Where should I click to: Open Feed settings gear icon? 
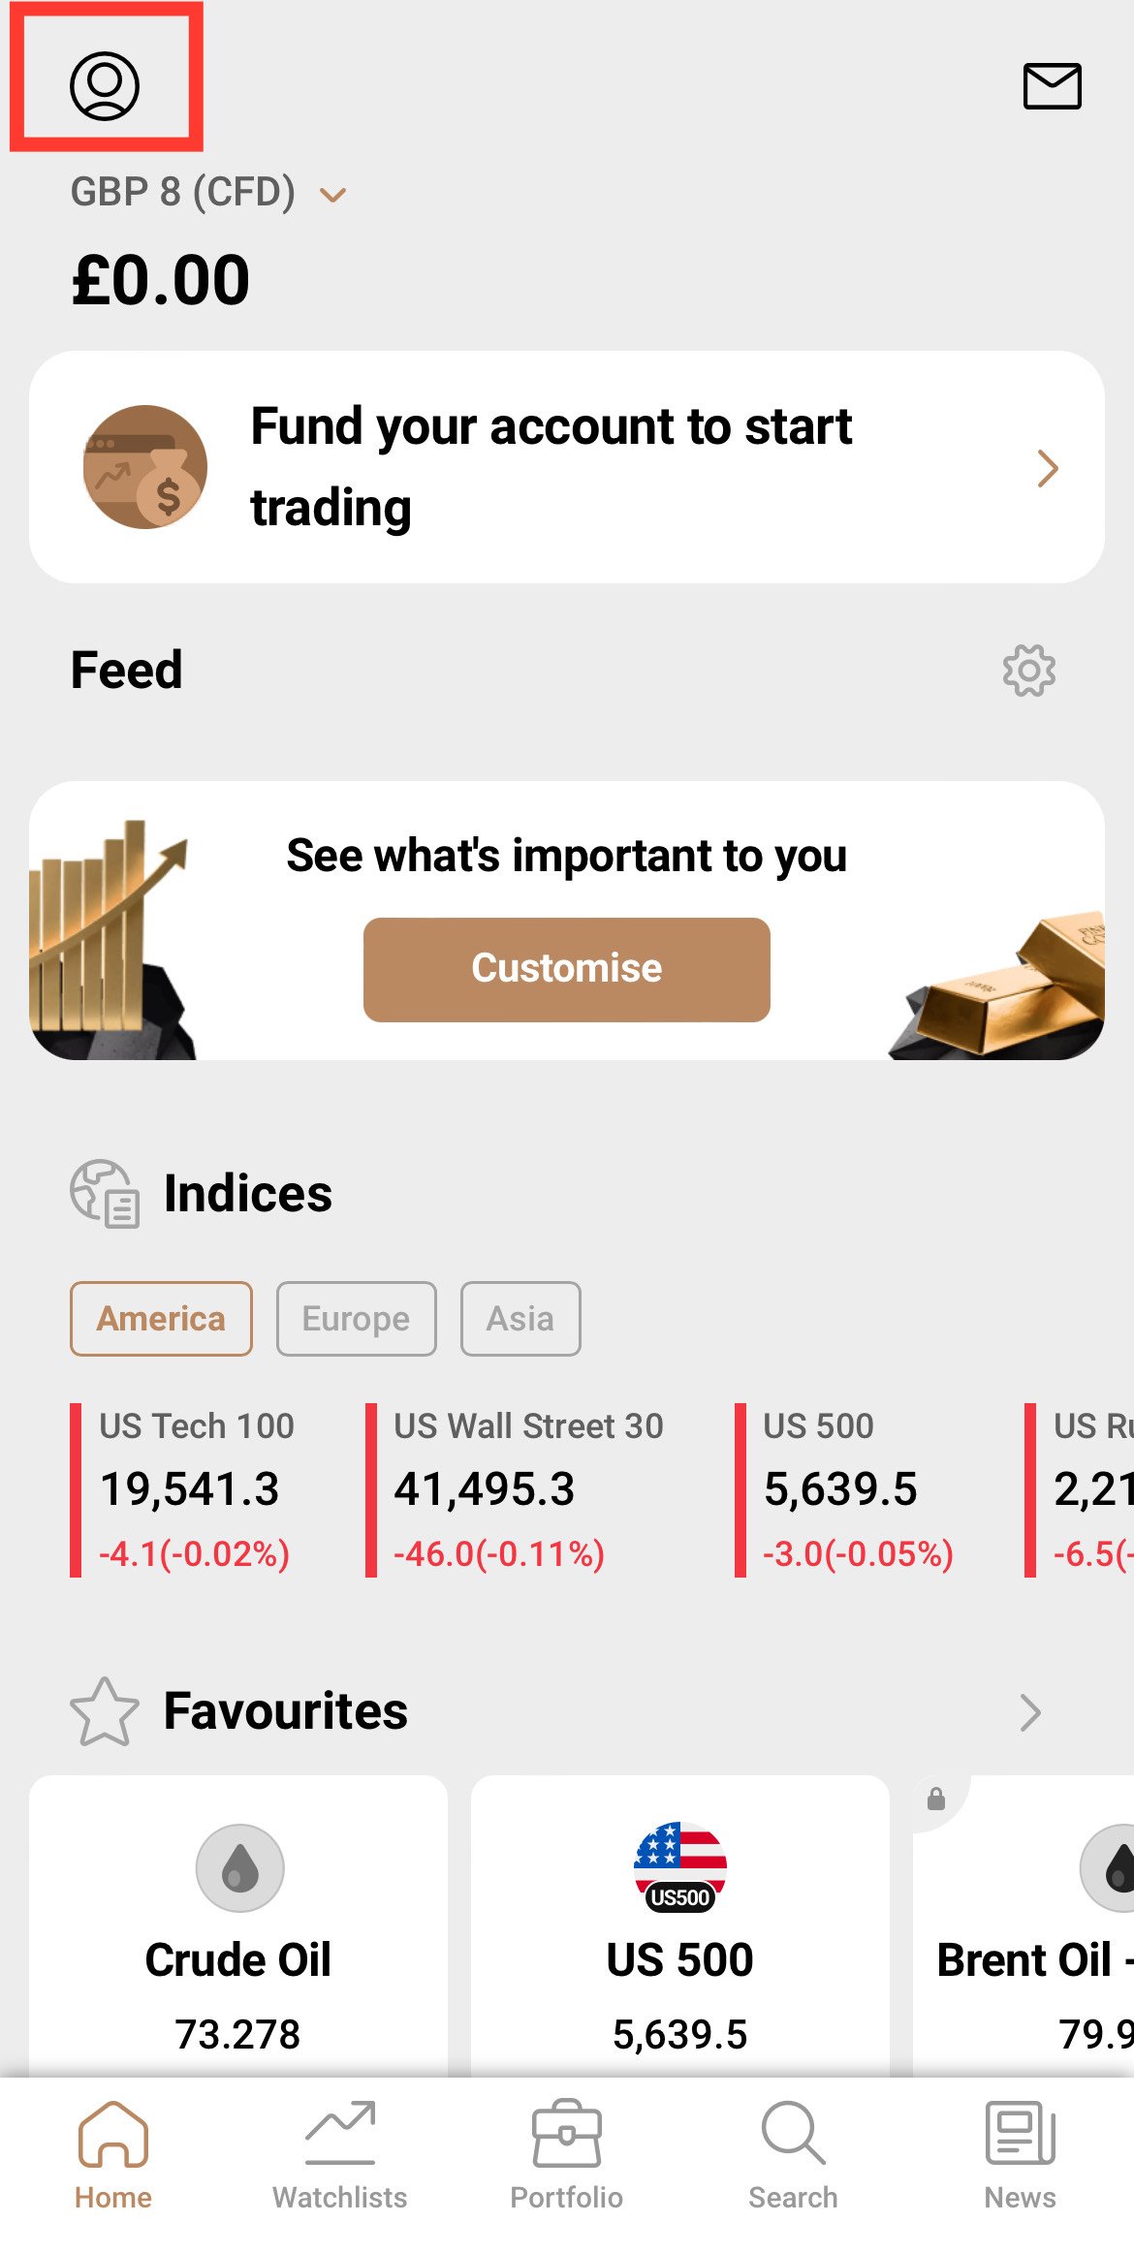1028,670
